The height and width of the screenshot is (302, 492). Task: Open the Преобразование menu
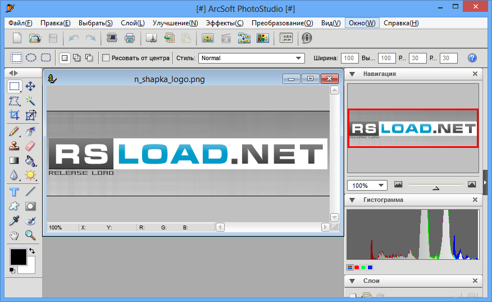coord(282,23)
